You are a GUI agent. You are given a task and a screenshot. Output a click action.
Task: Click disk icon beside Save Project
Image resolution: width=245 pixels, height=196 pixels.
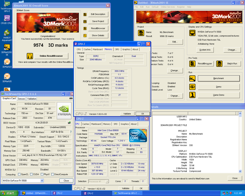tap(85, 21)
